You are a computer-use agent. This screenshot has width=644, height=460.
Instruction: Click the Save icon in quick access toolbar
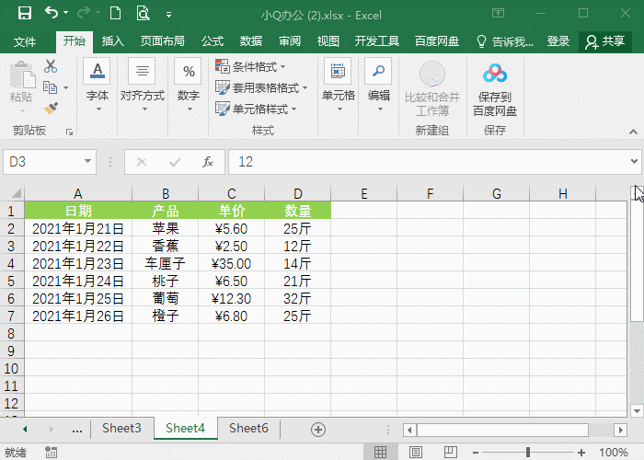25,14
